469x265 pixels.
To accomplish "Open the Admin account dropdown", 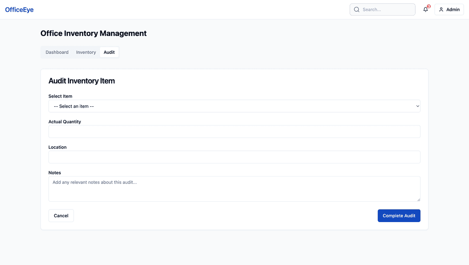I will [x=449, y=9].
